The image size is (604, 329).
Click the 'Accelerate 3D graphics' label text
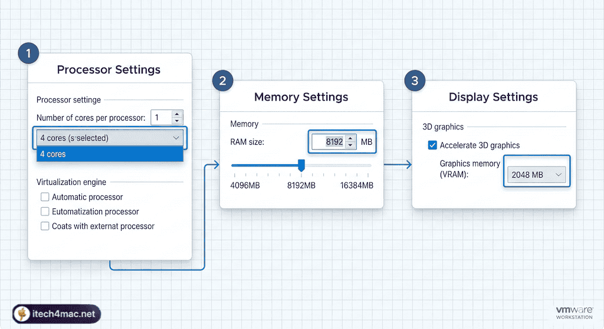click(x=480, y=145)
